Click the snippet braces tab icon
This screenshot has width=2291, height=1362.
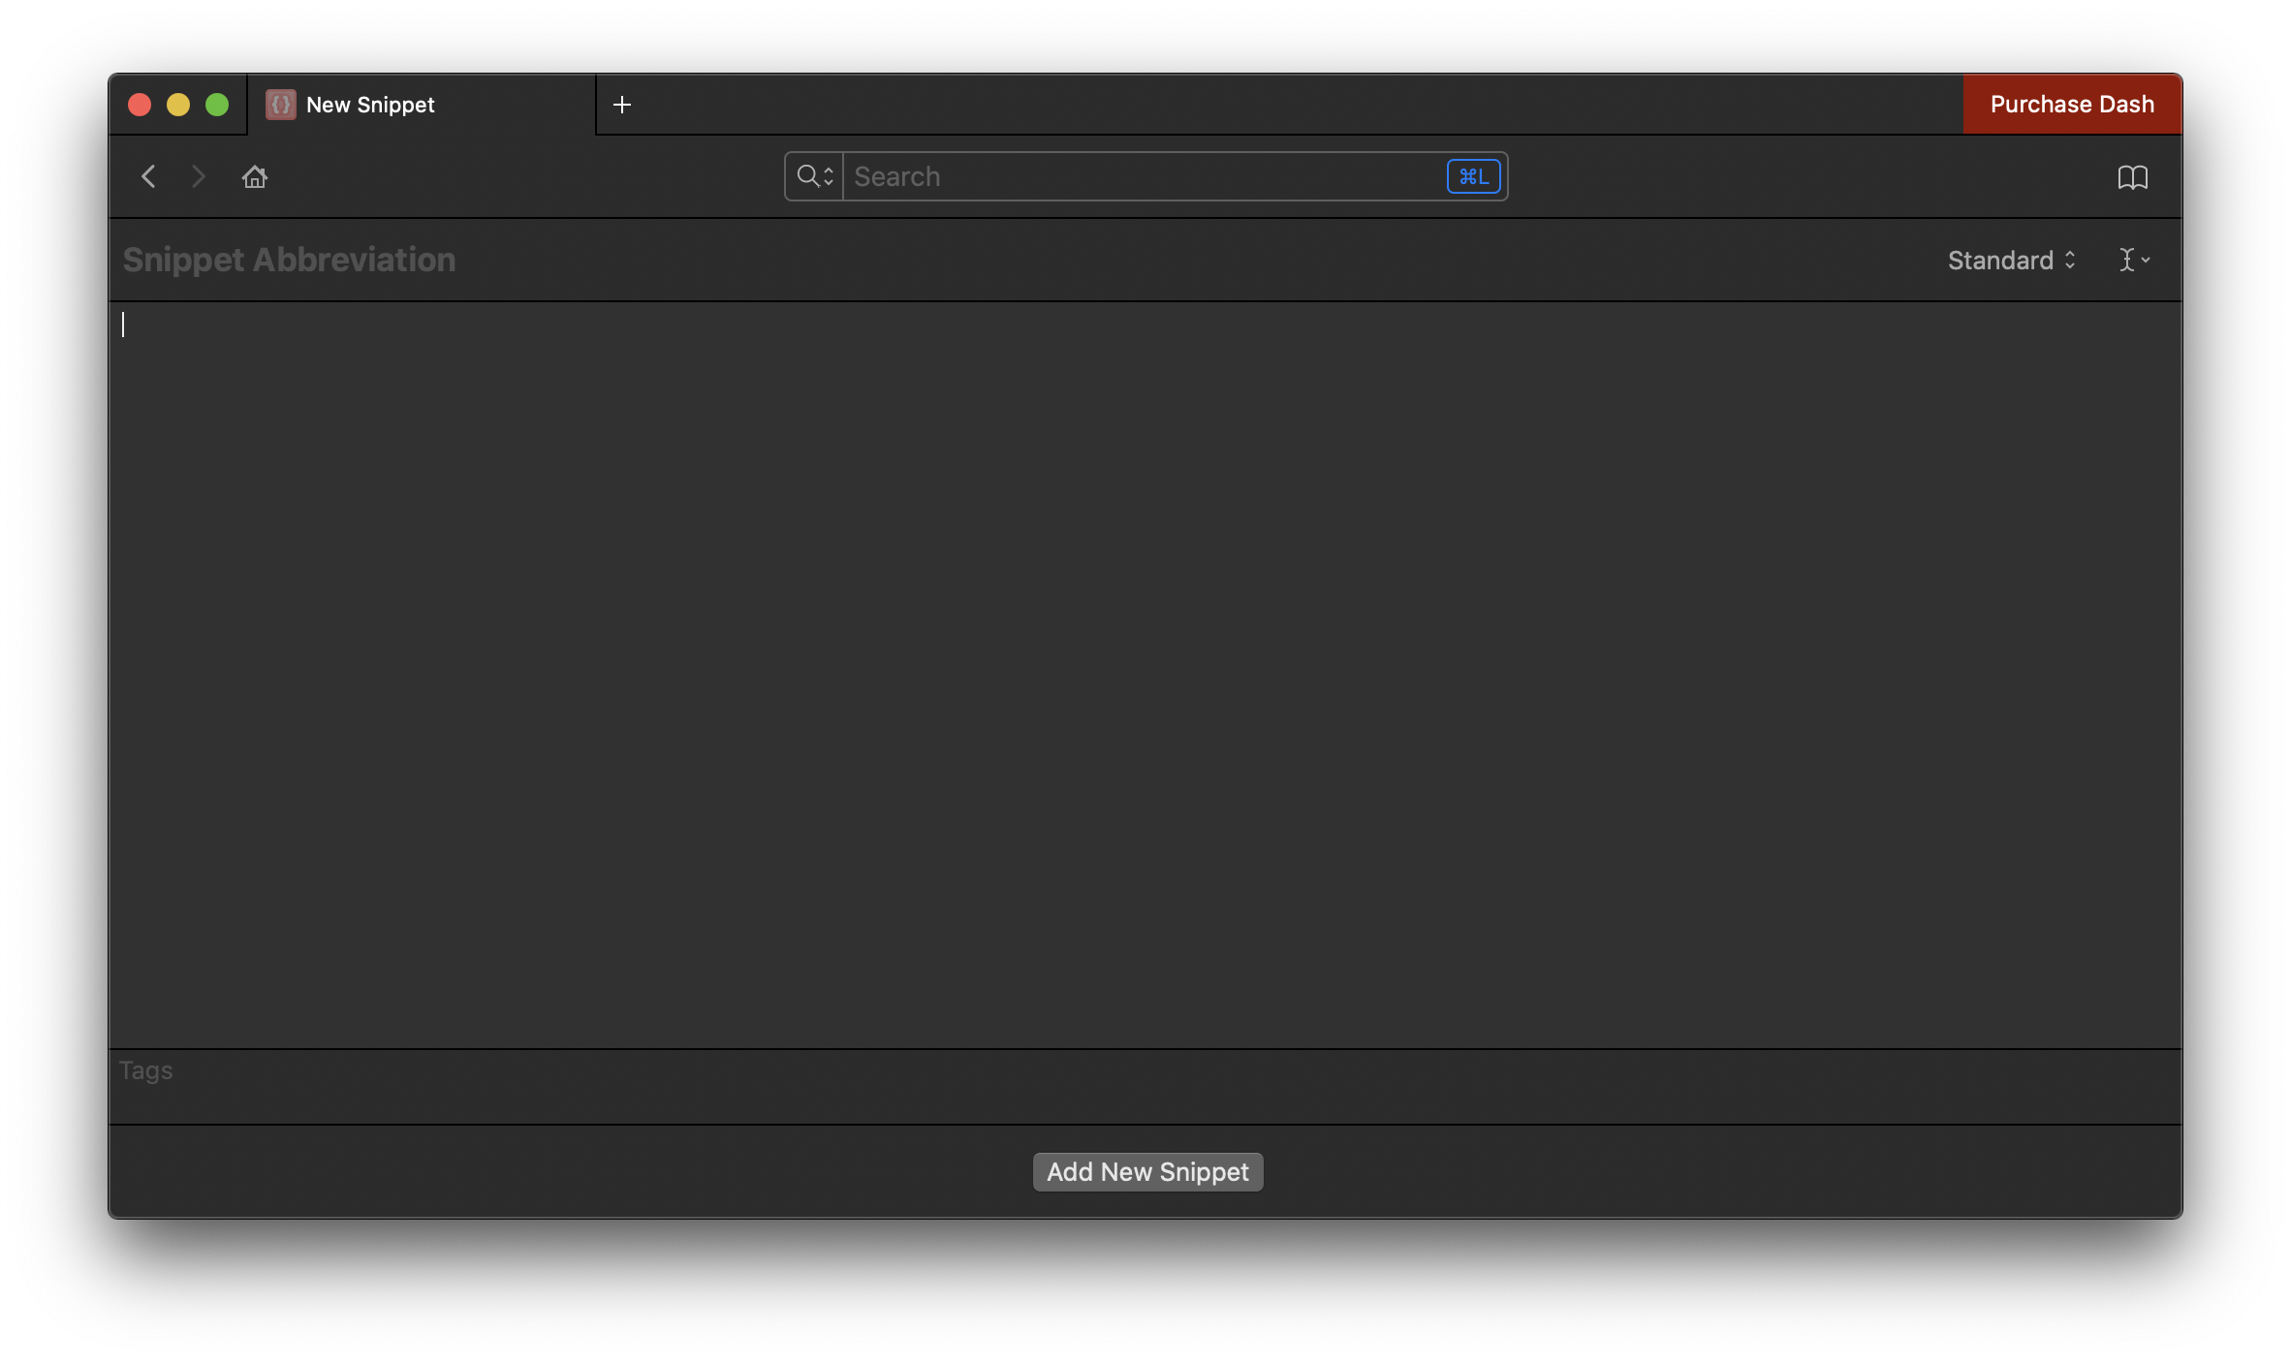coord(281,105)
